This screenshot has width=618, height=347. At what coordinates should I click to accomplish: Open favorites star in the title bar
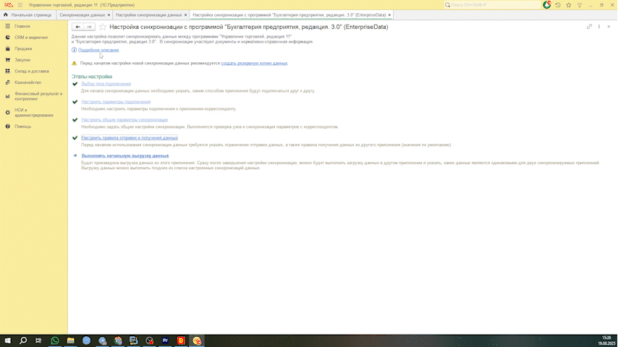click(568, 5)
